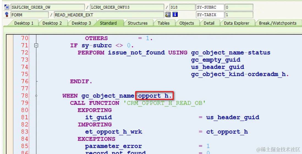The width and height of the screenshot is (302, 154).
Task: Click the SY-TABIX value field showing 1
Action: coord(239,15)
